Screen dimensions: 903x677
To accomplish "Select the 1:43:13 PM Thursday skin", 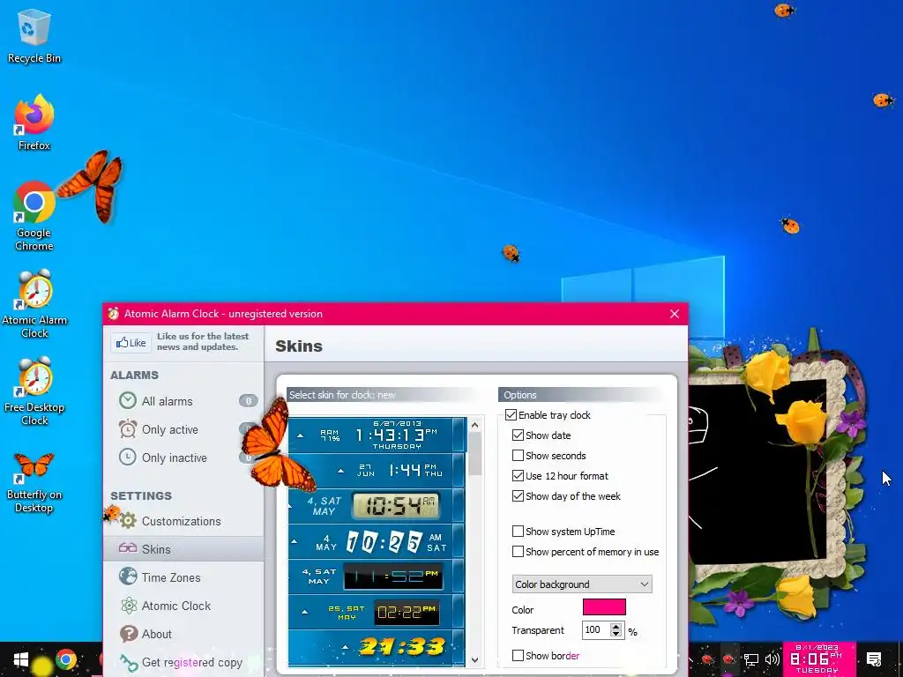I will (377, 435).
